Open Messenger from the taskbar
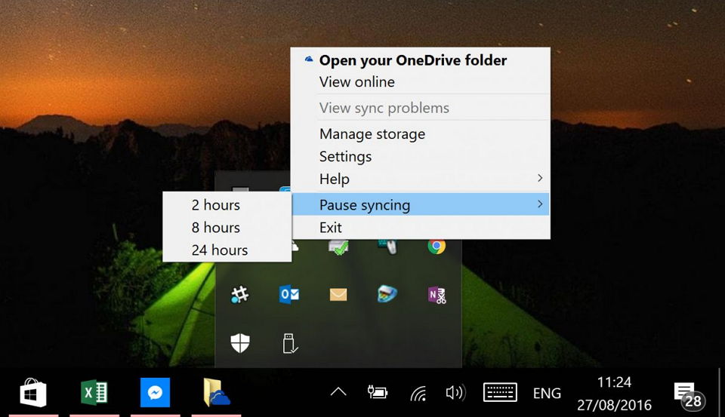Viewport: 725px width, 417px height. (x=155, y=393)
